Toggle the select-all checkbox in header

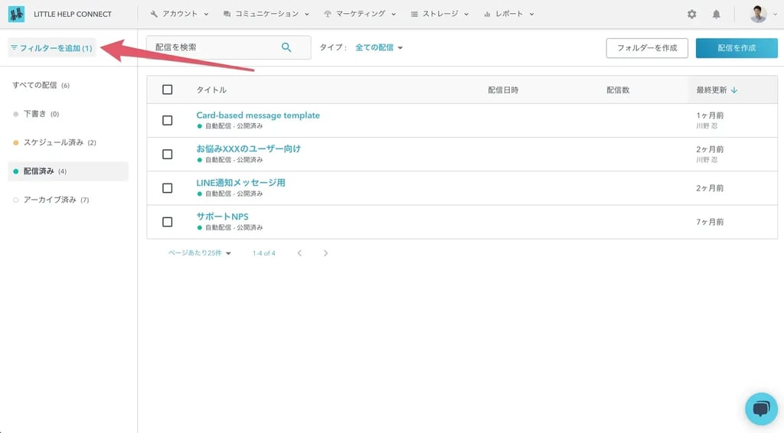pyautogui.click(x=168, y=90)
